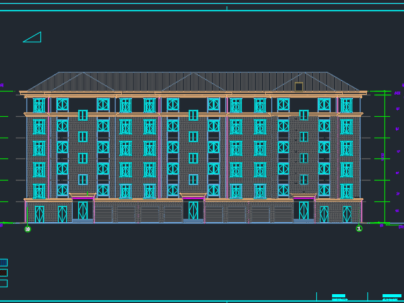Select the leftmost garage shutter door

point(104,215)
